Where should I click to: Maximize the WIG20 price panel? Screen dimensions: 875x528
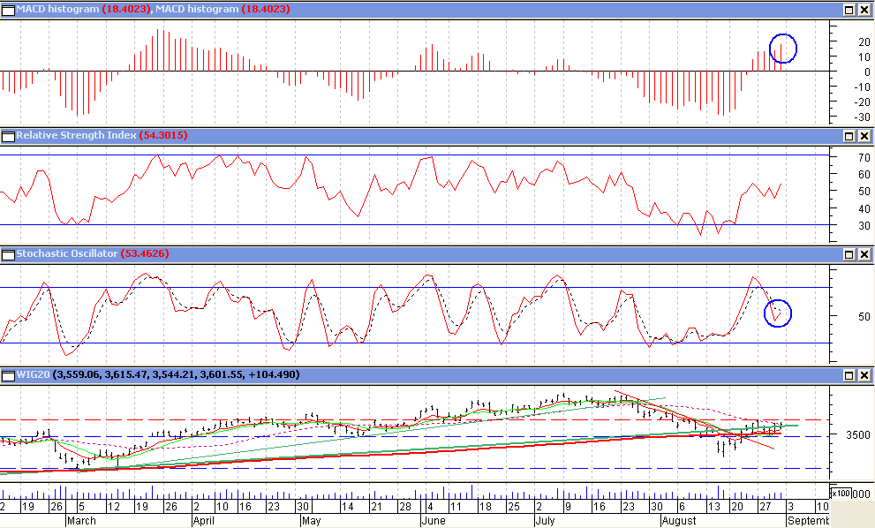(849, 375)
